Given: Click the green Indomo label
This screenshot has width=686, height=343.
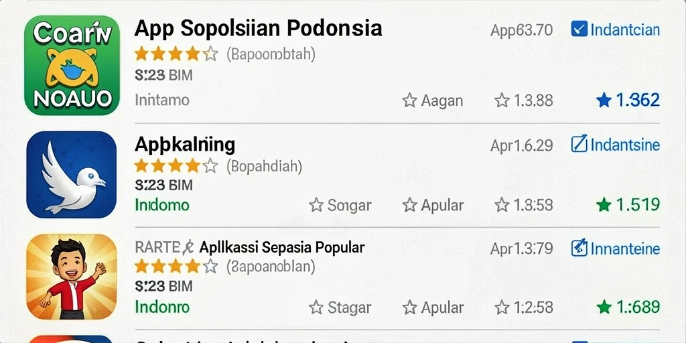Looking at the screenshot, I should (x=162, y=205).
